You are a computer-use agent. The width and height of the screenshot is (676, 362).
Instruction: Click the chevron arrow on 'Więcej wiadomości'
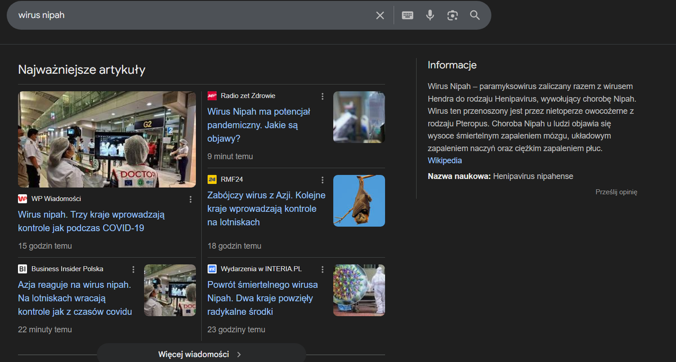point(239,355)
